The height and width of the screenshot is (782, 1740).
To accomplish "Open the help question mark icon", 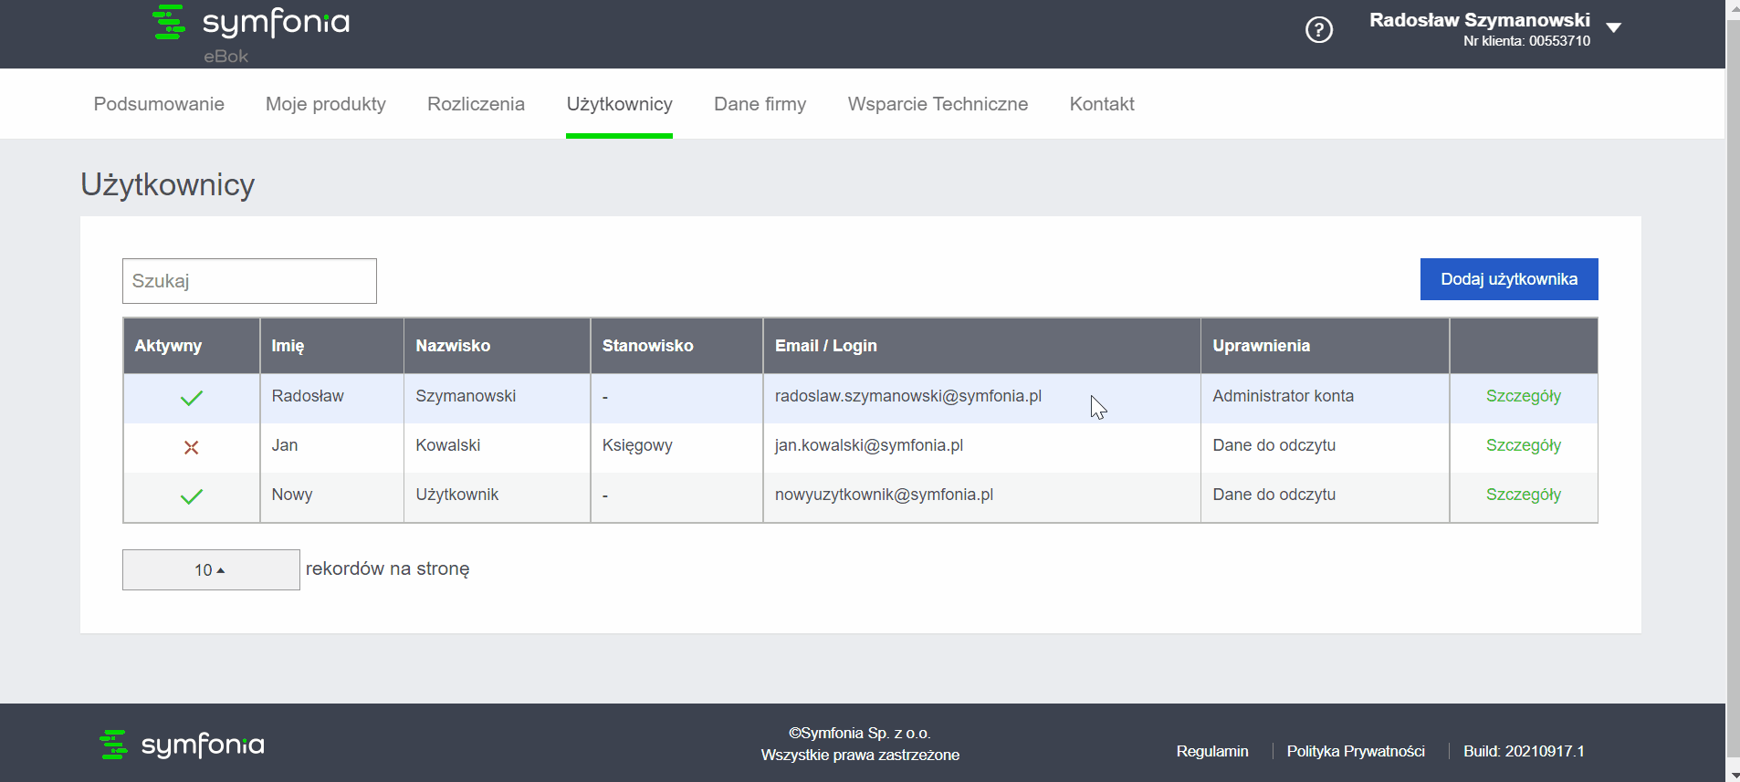I will coord(1318,30).
